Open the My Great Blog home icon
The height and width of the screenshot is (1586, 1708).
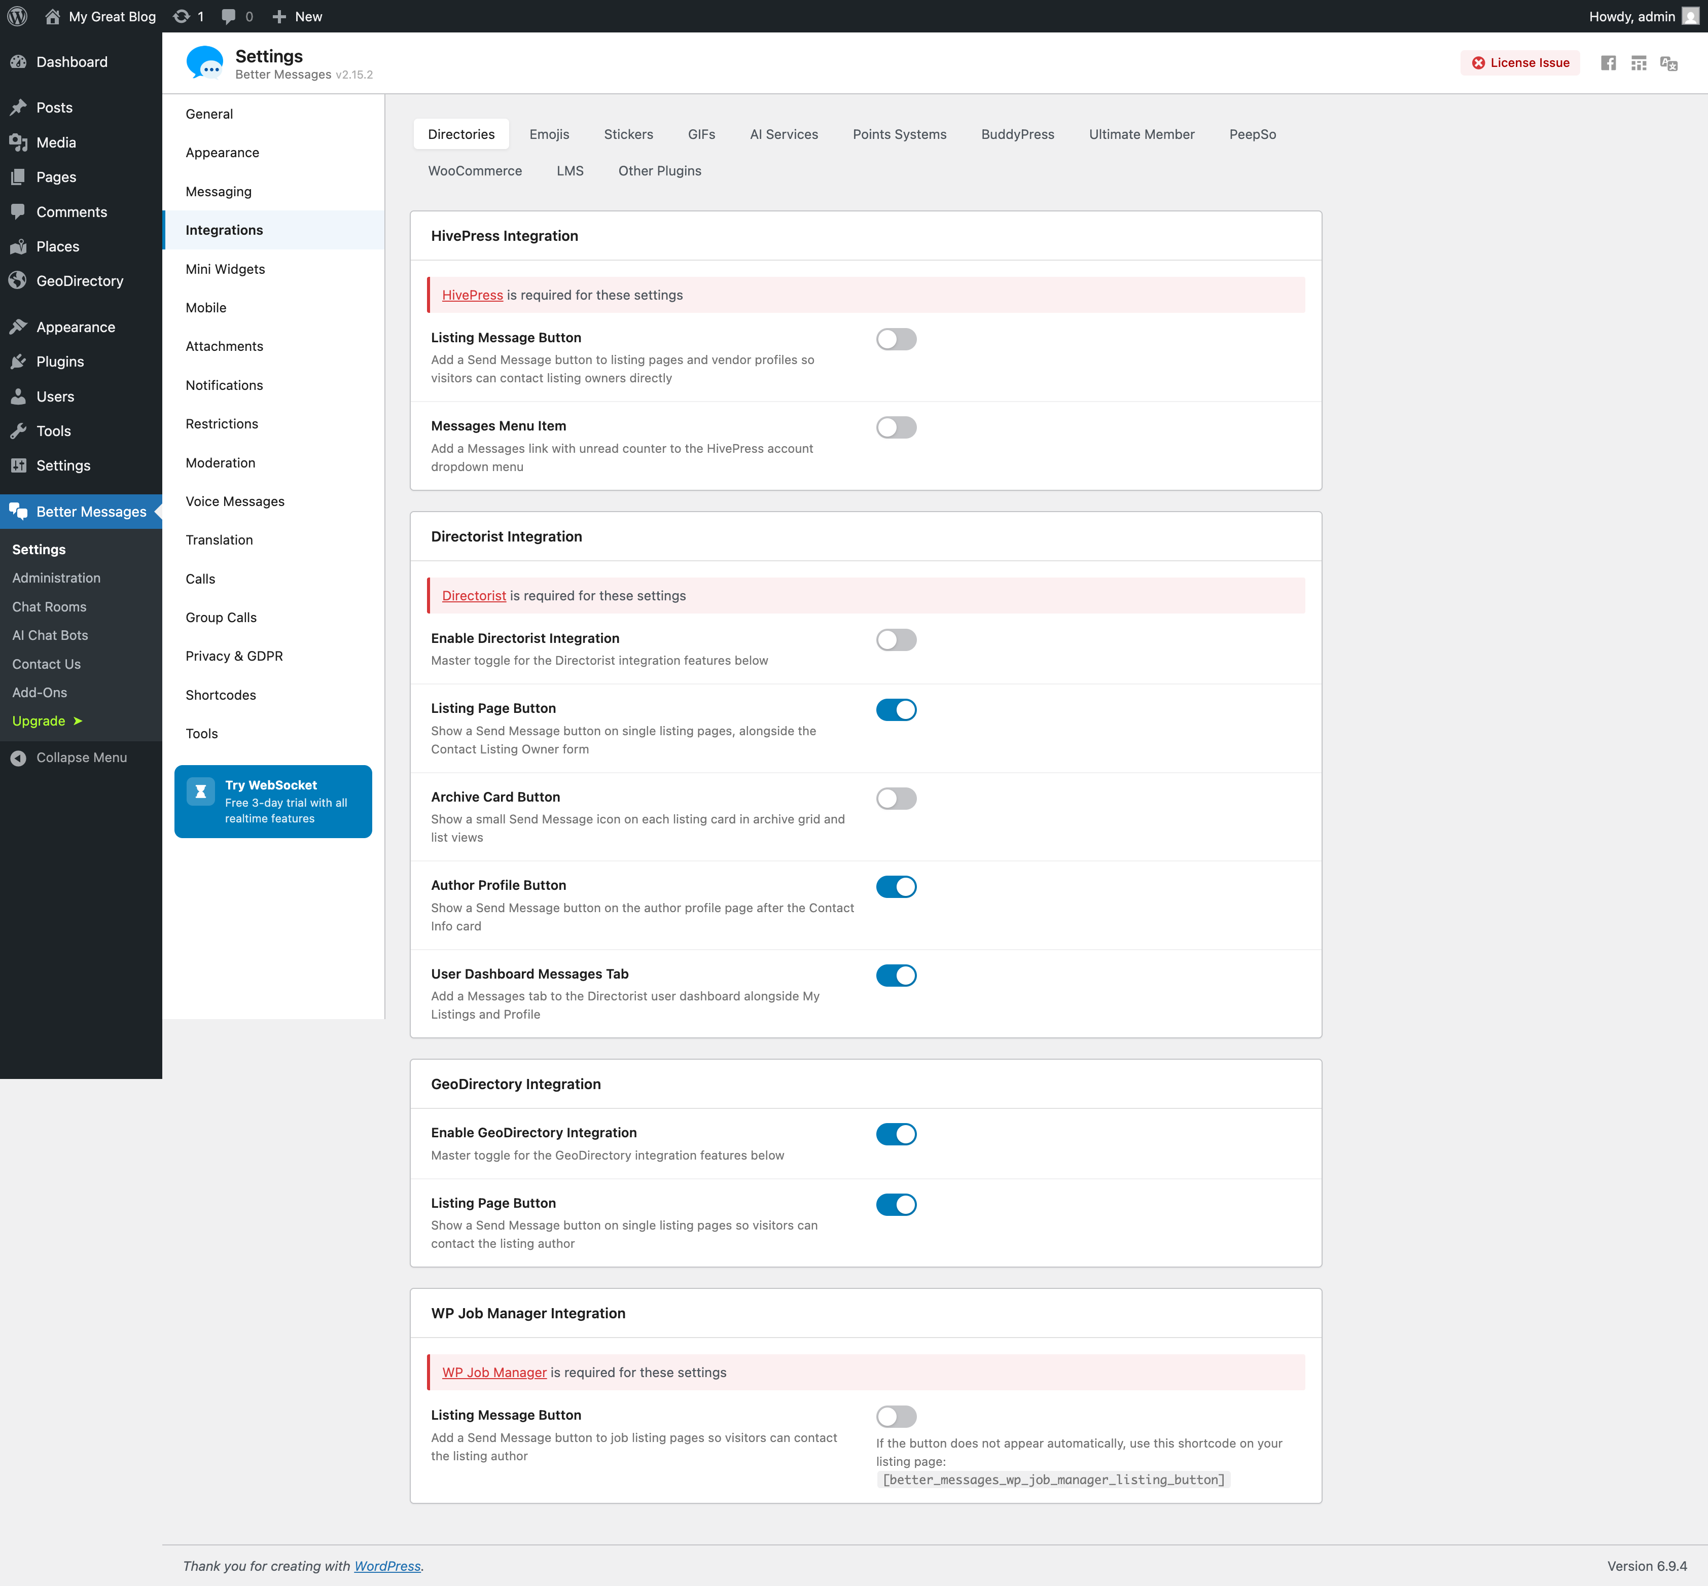pyautogui.click(x=52, y=16)
